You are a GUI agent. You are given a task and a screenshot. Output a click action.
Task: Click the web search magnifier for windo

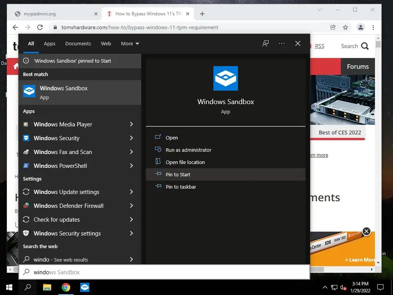[26, 259]
